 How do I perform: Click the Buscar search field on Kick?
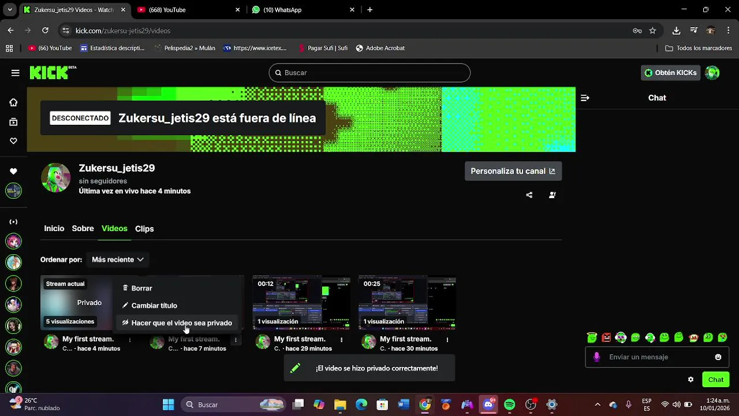[x=369, y=73]
